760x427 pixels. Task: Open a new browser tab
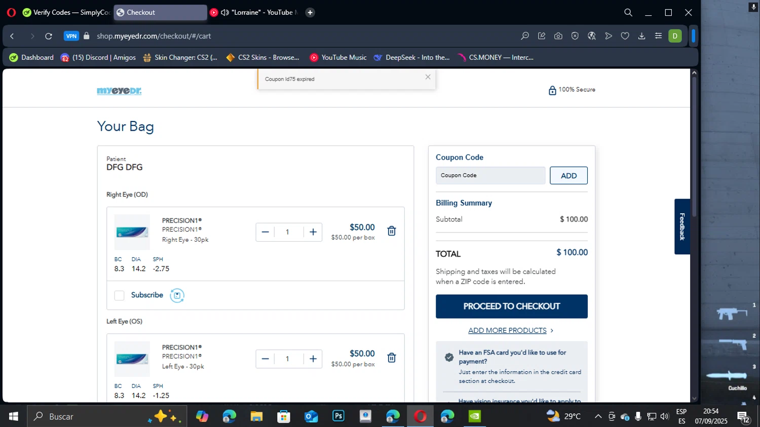point(310,12)
